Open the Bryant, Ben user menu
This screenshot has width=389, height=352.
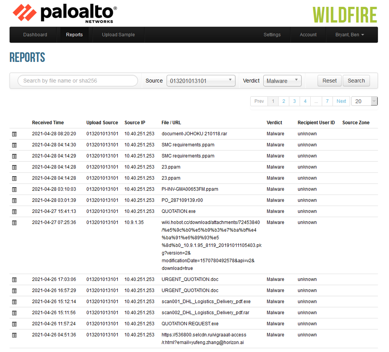pos(350,35)
